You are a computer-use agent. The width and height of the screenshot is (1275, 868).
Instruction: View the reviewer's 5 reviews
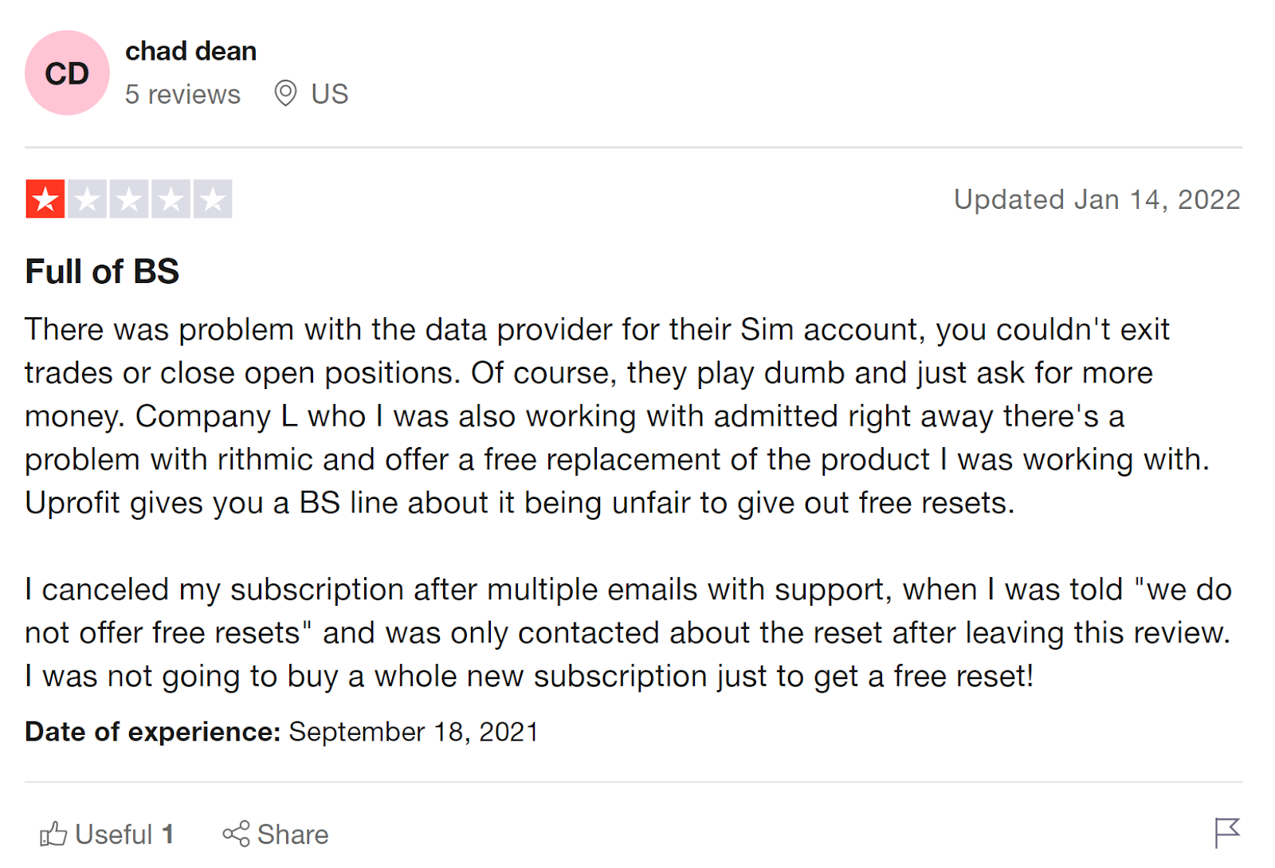pos(182,94)
